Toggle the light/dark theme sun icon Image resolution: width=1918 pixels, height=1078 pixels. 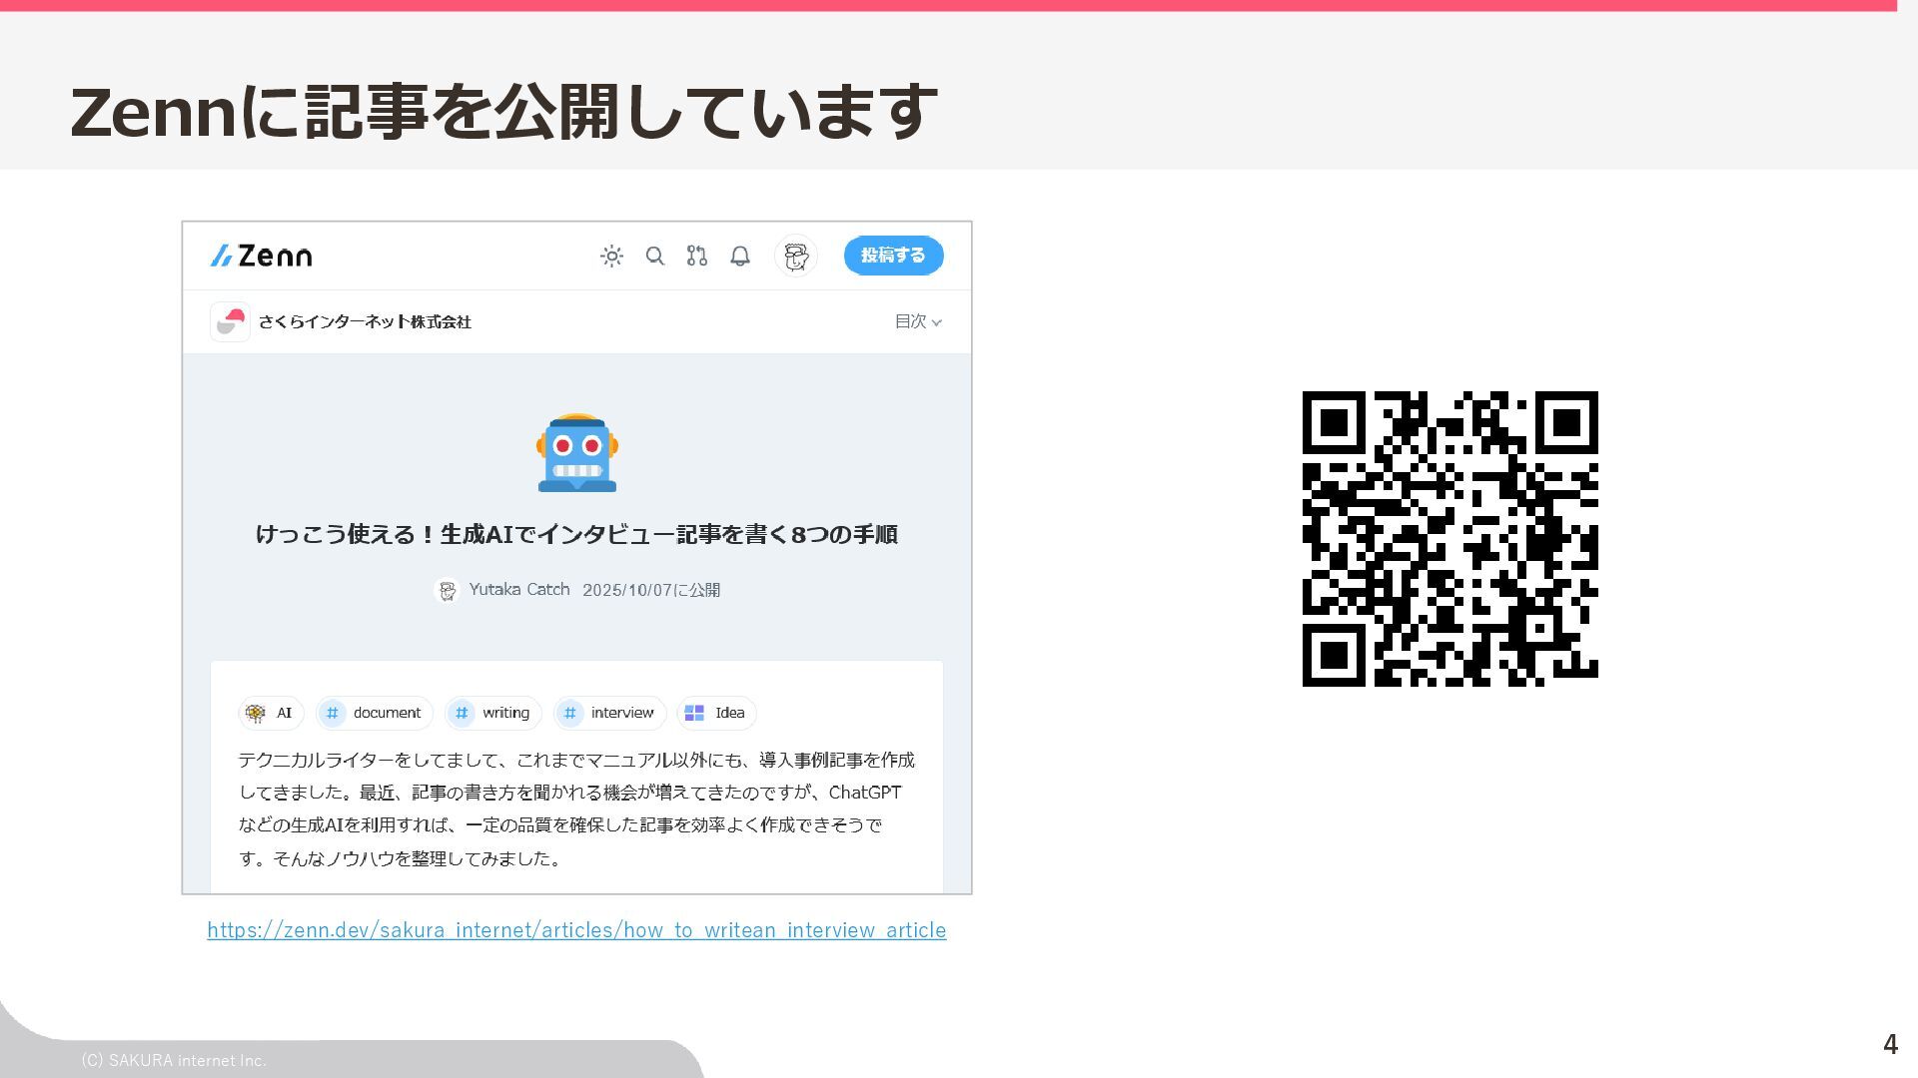611,257
